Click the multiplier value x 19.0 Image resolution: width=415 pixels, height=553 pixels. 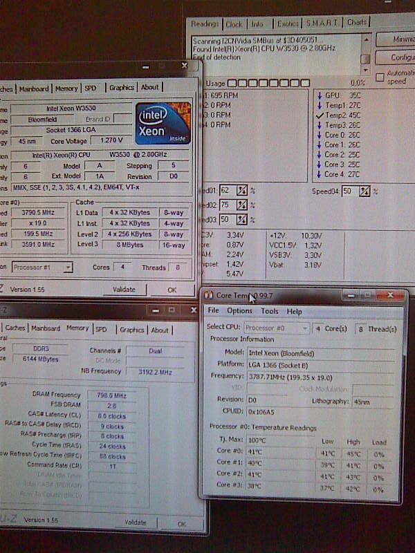pyautogui.click(x=39, y=223)
